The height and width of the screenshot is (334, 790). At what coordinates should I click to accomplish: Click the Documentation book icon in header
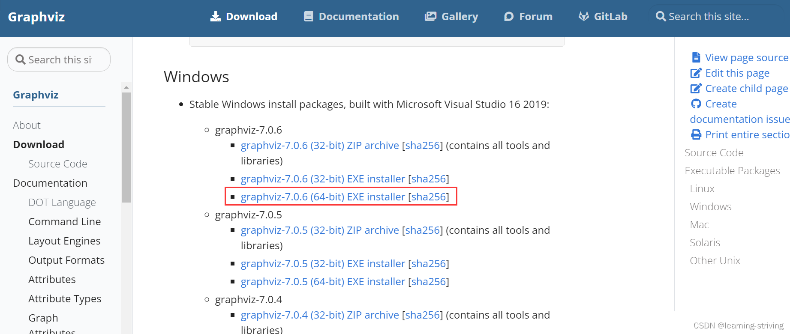(x=308, y=16)
